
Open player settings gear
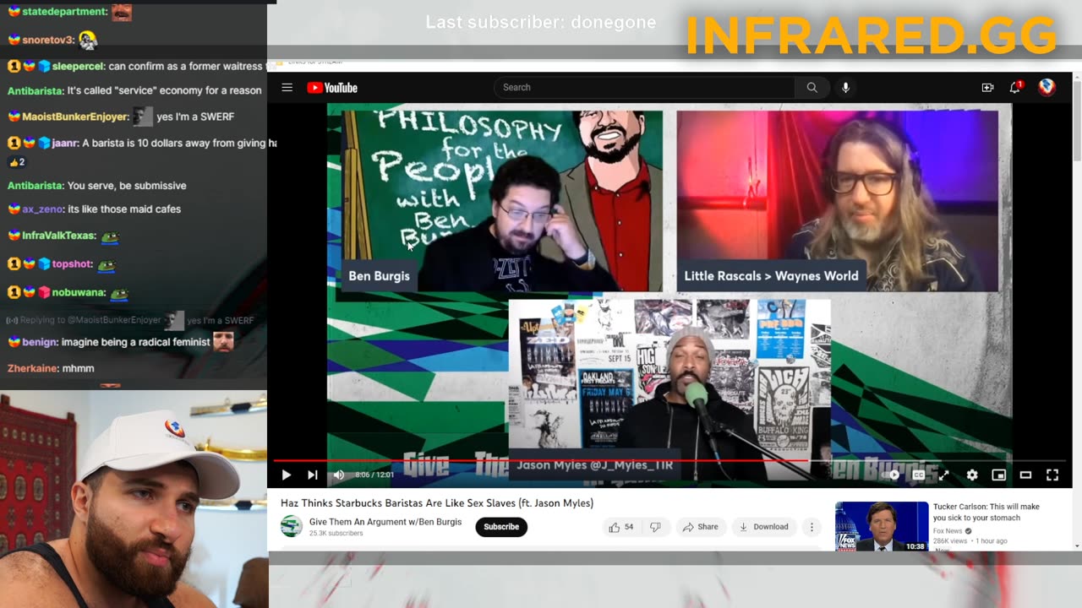(972, 475)
